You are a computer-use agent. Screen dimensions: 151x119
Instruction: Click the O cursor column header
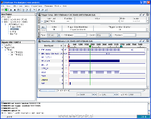pos(65,46)
